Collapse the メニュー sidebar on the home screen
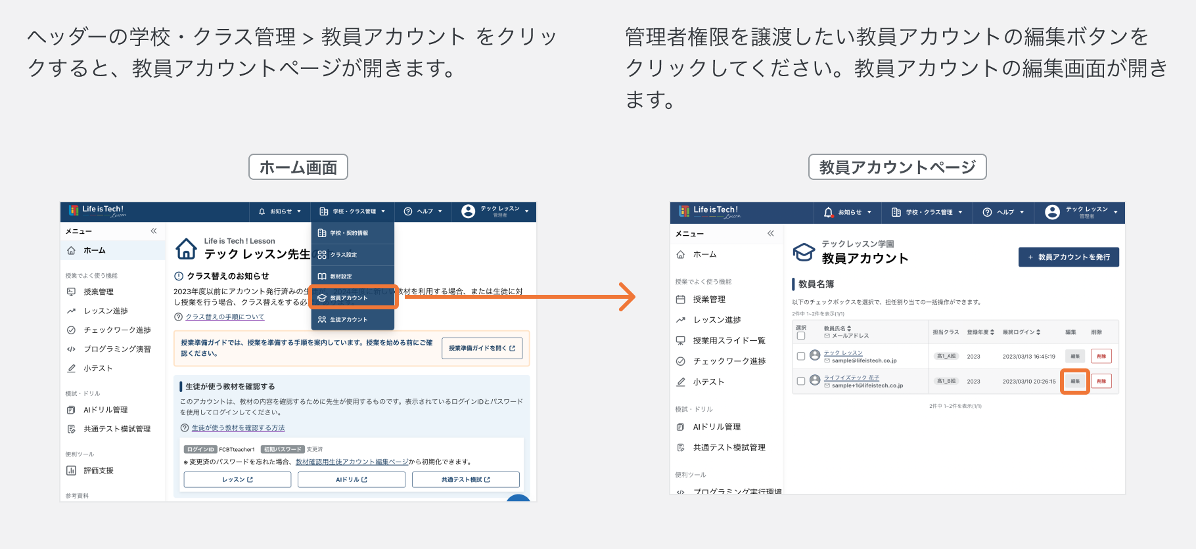Image resolution: width=1196 pixels, height=549 pixels. 154,231
